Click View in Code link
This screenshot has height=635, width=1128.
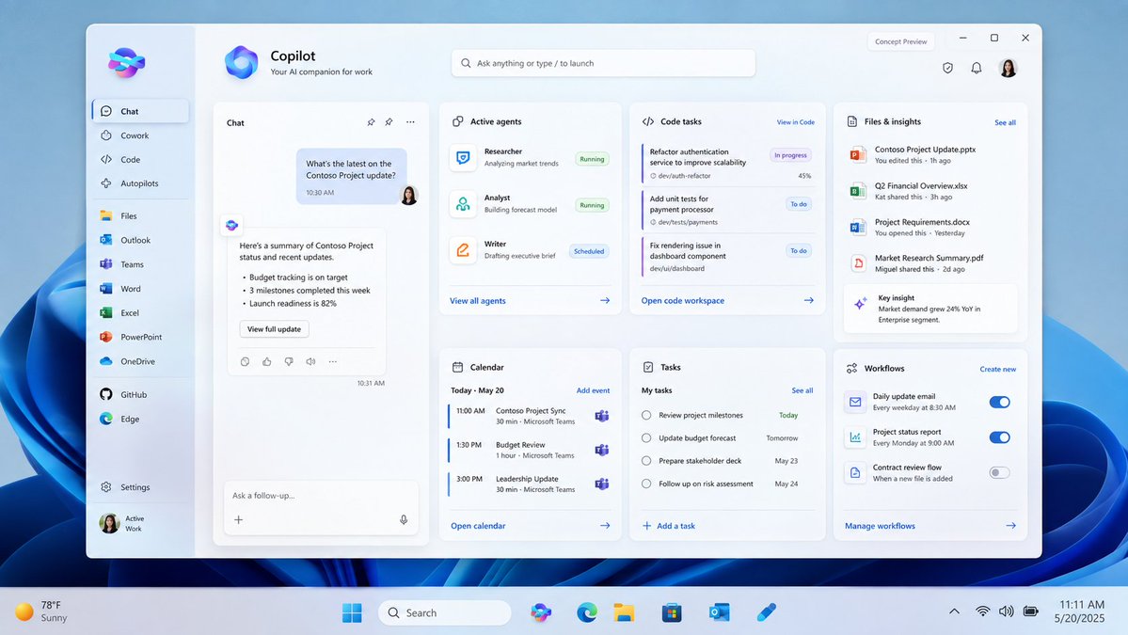click(x=796, y=122)
